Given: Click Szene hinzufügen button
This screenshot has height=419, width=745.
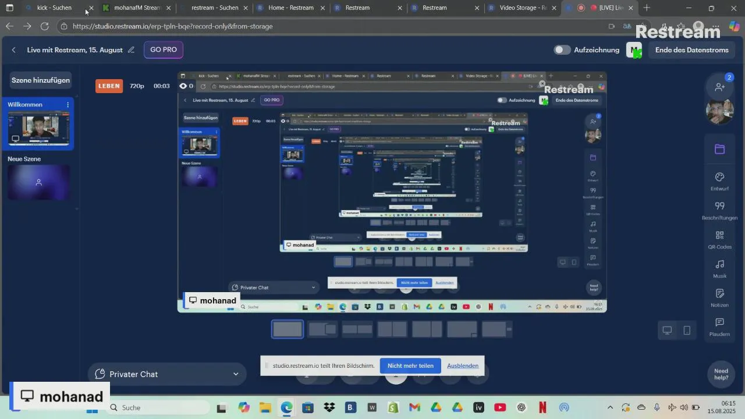Looking at the screenshot, I should point(41,80).
